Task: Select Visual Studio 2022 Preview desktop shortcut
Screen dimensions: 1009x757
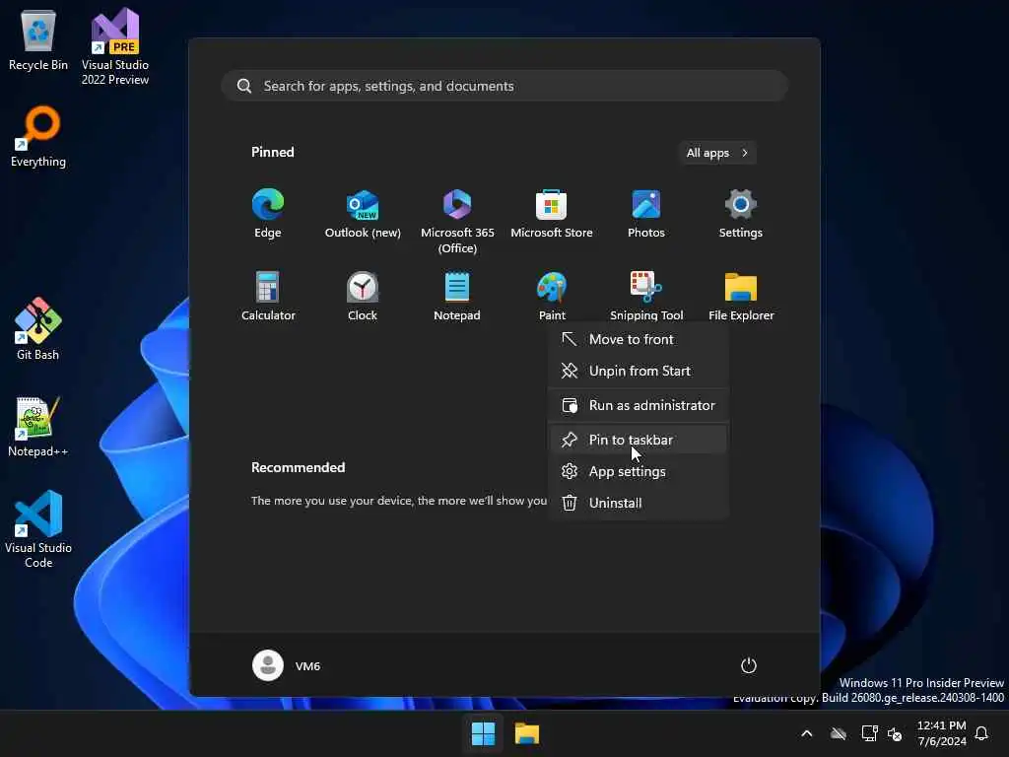Action: pos(115,47)
